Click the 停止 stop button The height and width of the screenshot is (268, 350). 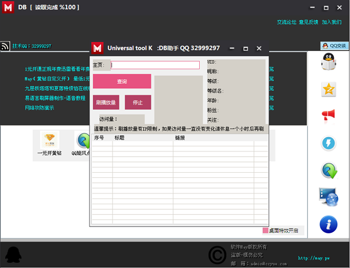[137, 102]
